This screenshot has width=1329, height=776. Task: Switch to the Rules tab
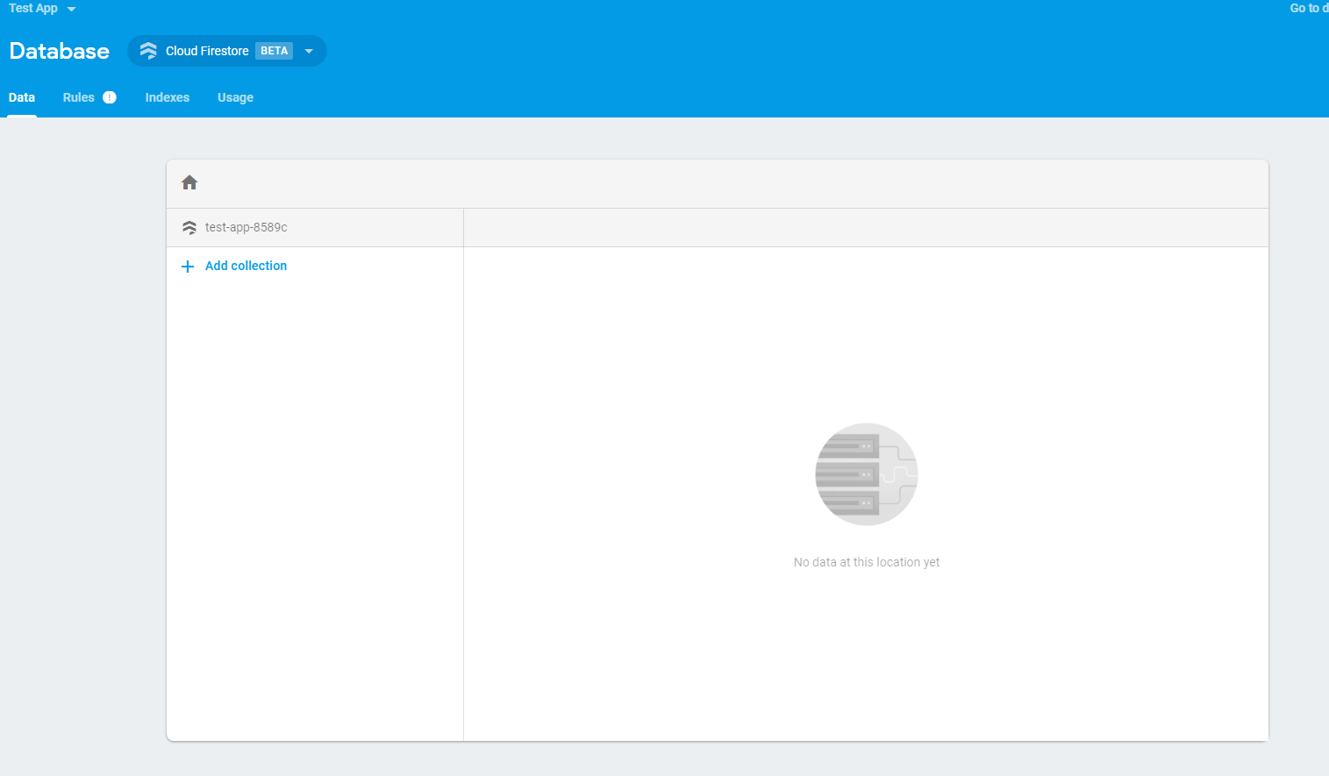[x=78, y=96]
